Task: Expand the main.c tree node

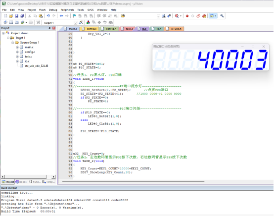Action: click(17, 47)
